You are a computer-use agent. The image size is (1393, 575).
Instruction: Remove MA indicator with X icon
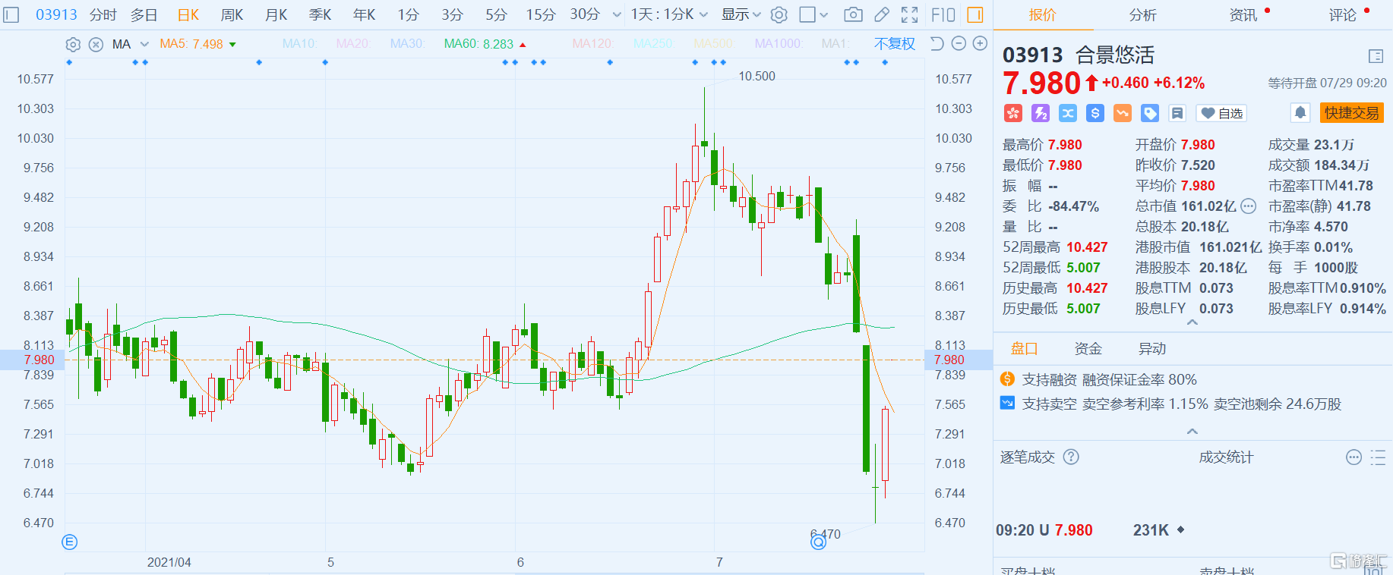96,45
